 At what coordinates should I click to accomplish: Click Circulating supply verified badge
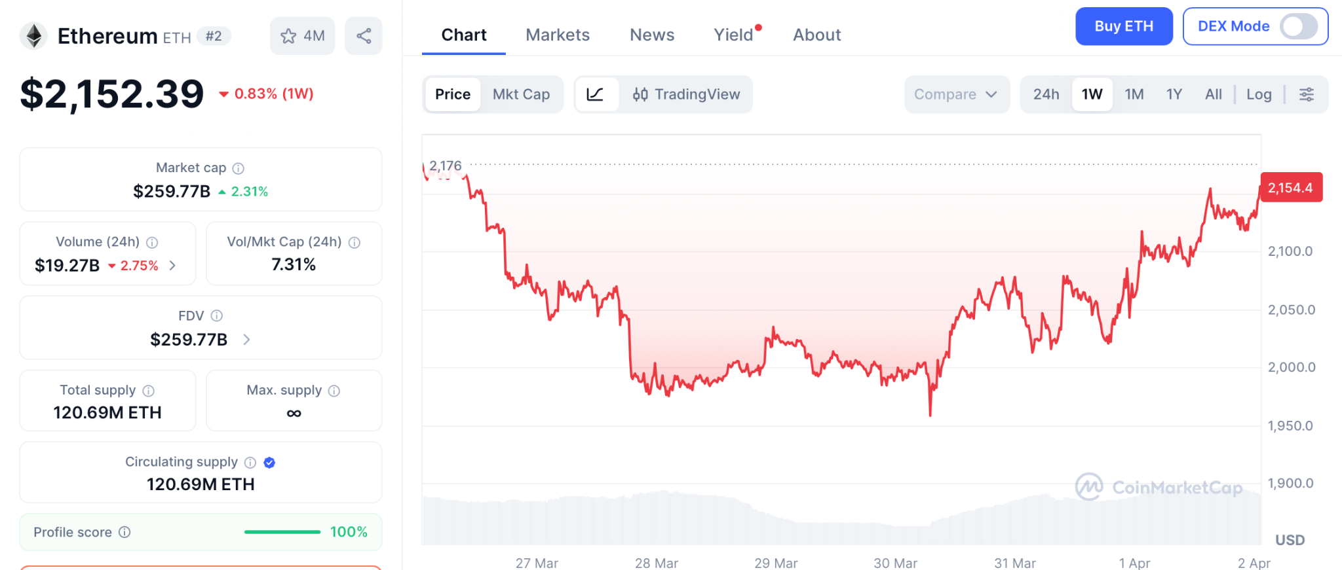269,463
